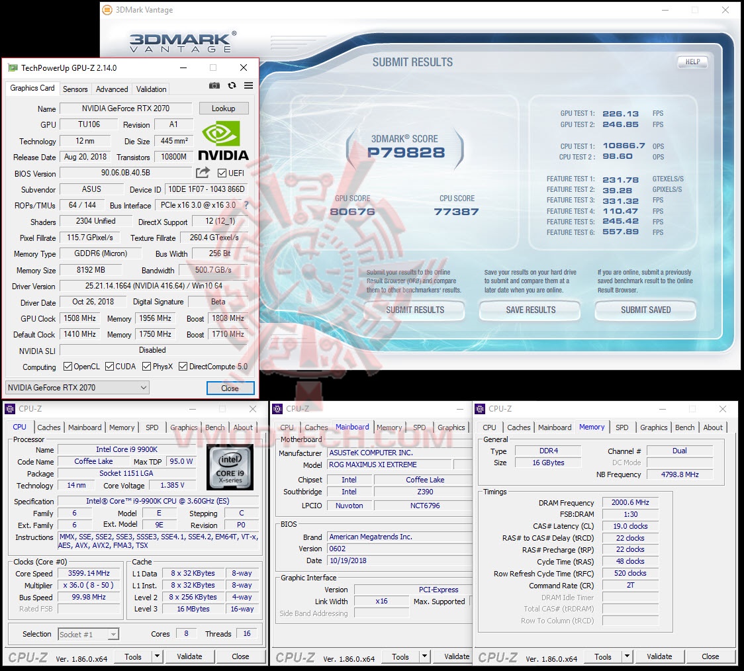Click Close in left CPU-Z window
Viewport: 744px width, 671px height.
click(x=240, y=656)
